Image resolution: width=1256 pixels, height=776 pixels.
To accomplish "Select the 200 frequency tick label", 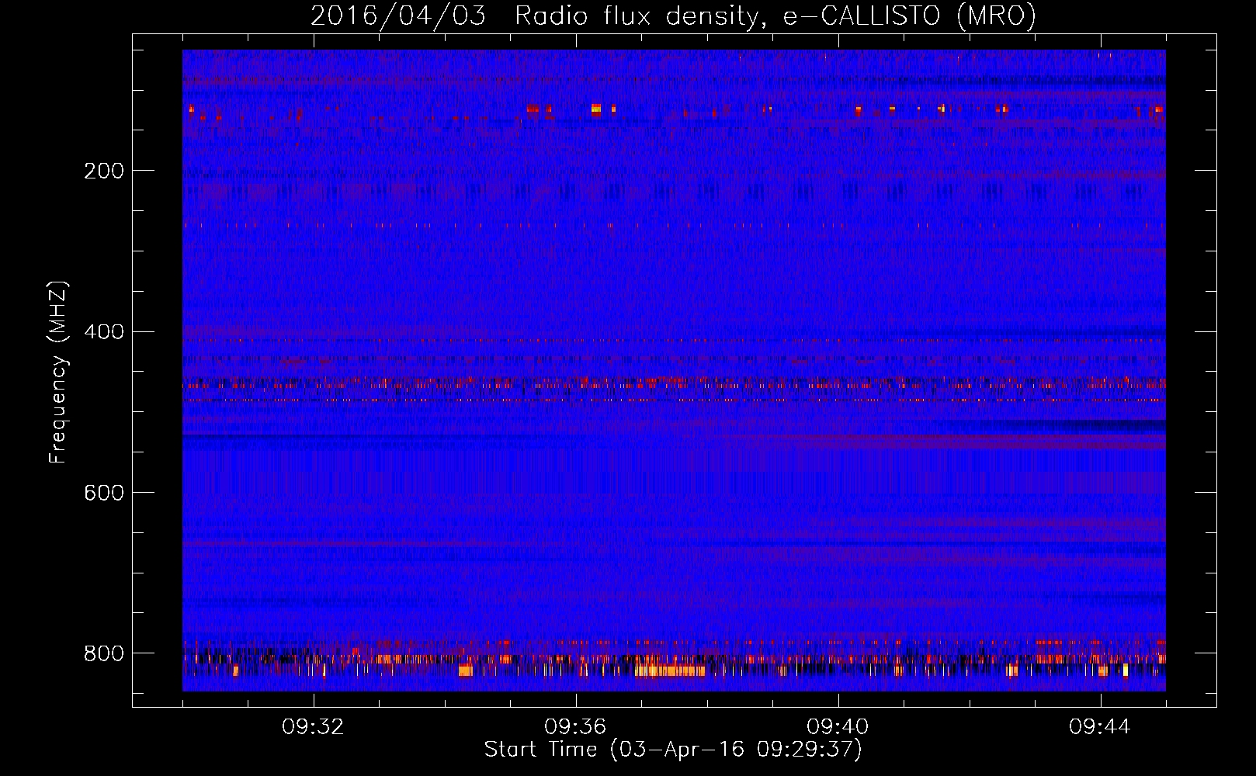I will click(x=104, y=171).
